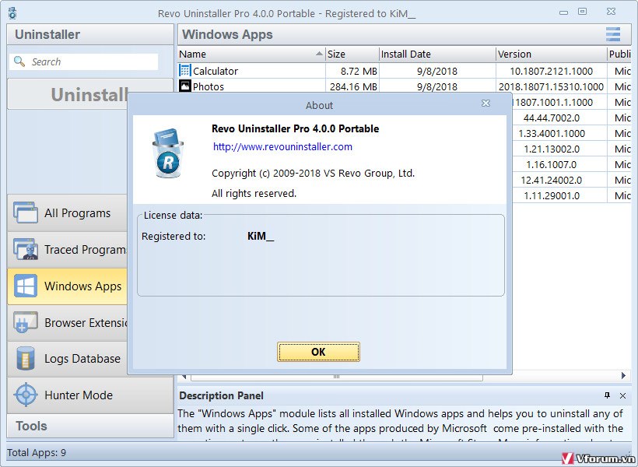
Task: Pin the Description Panel
Action: point(607,395)
